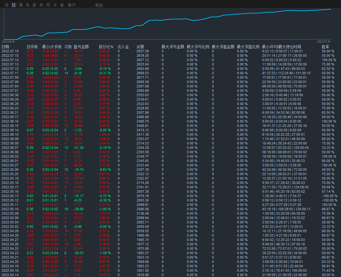Switch to the 综 summary tab
341x277 pixels.
tap(7, 5)
